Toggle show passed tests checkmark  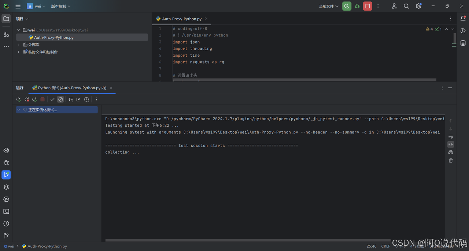52,100
